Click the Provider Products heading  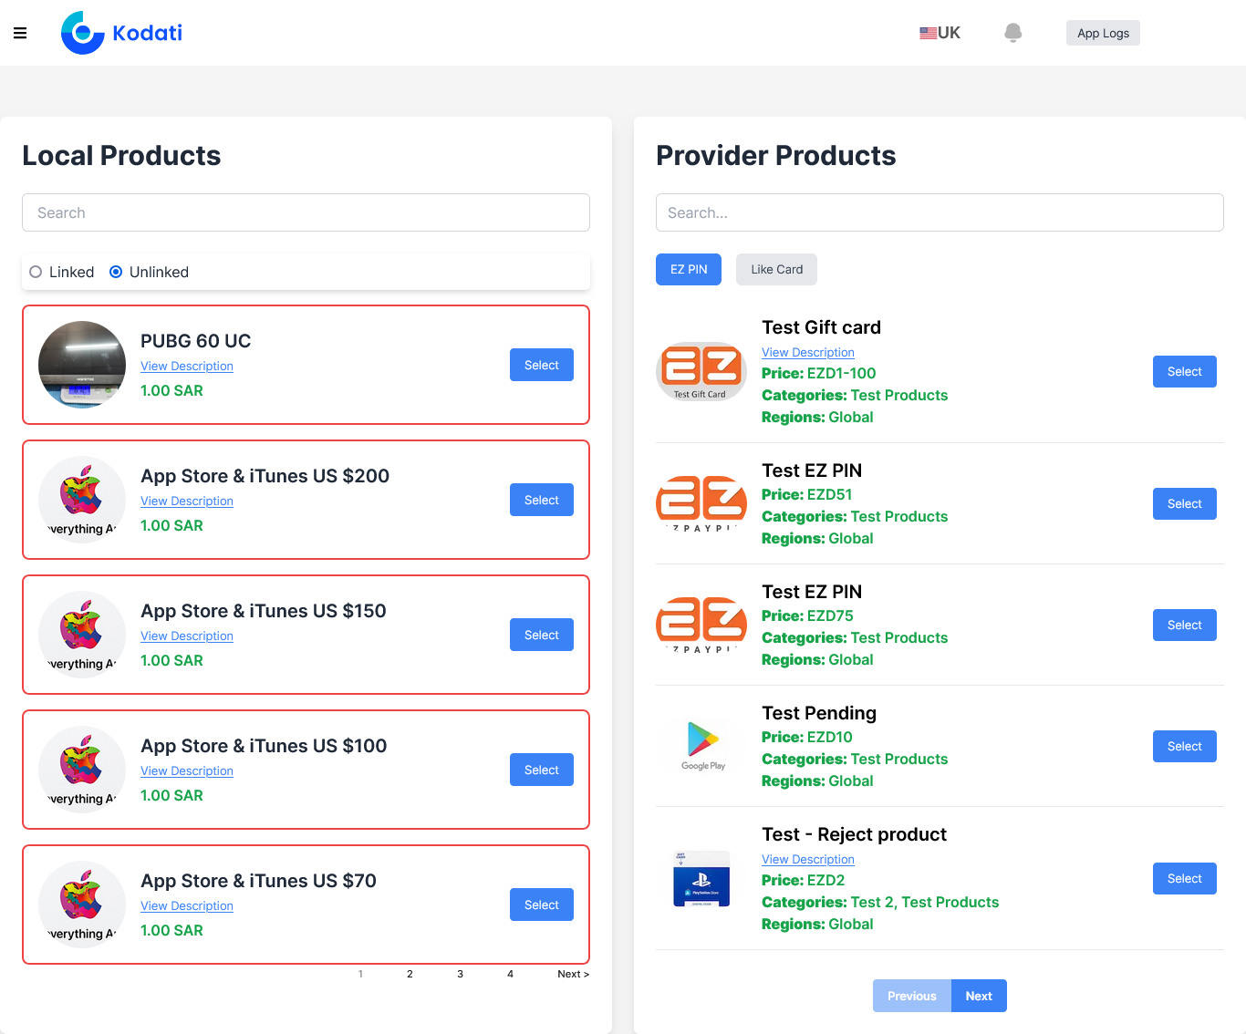(x=776, y=155)
